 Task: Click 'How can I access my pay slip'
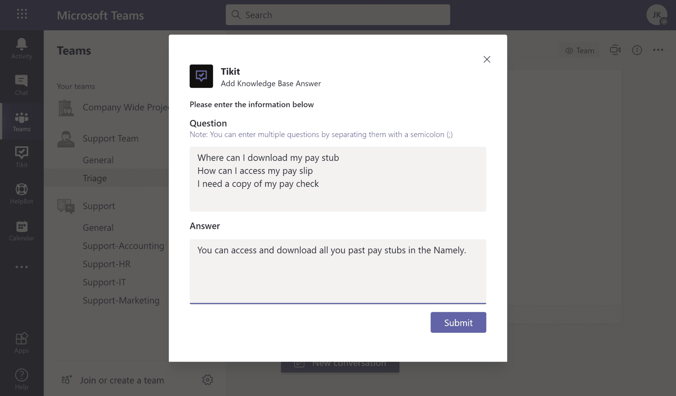[255, 170]
